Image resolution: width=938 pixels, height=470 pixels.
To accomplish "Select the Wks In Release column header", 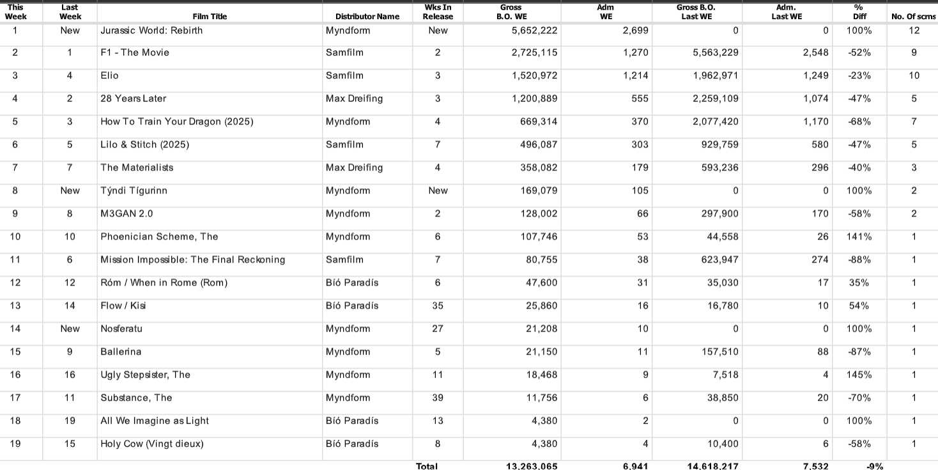I will click(438, 12).
